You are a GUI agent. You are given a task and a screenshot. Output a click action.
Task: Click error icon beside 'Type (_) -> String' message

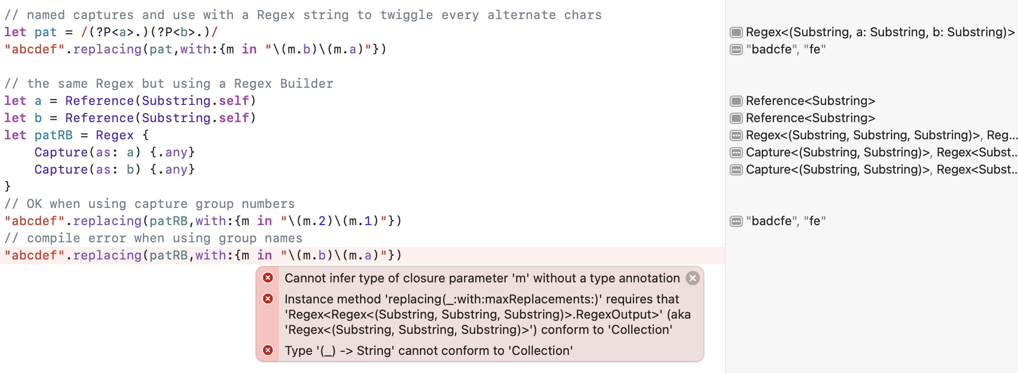[268, 351]
